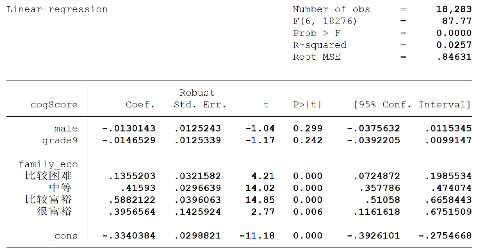Click the R-squared value 0.0257
The width and height of the screenshot is (494, 252).
point(454,45)
